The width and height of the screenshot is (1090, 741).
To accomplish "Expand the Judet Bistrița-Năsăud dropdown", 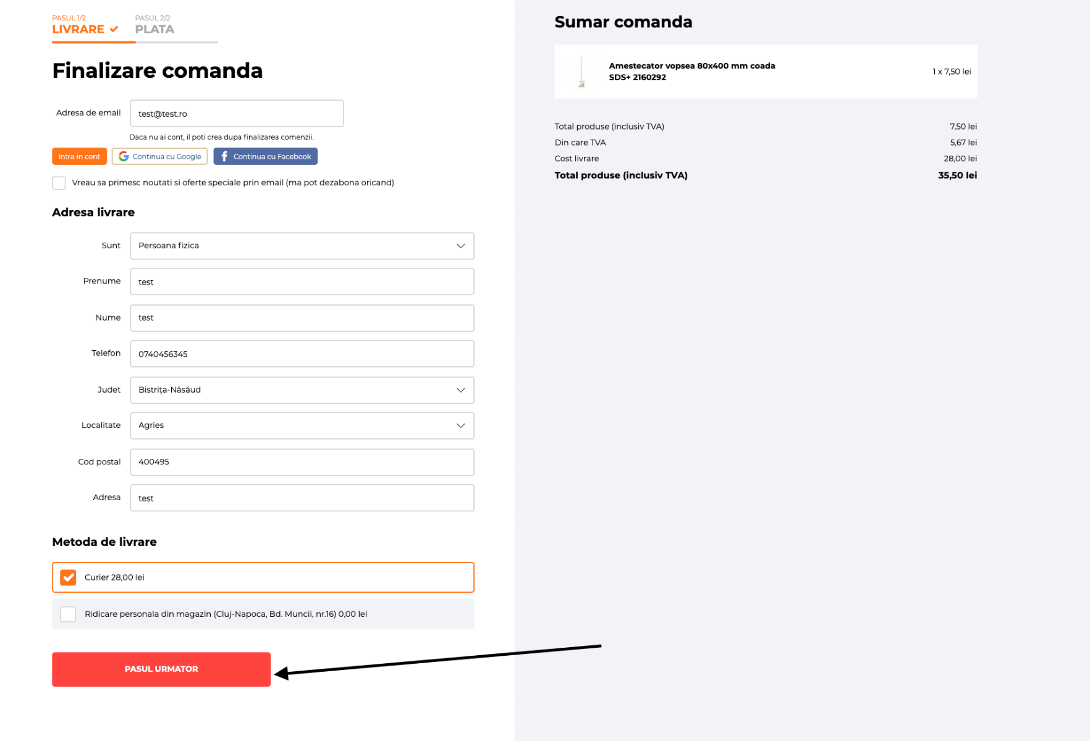I will [302, 390].
